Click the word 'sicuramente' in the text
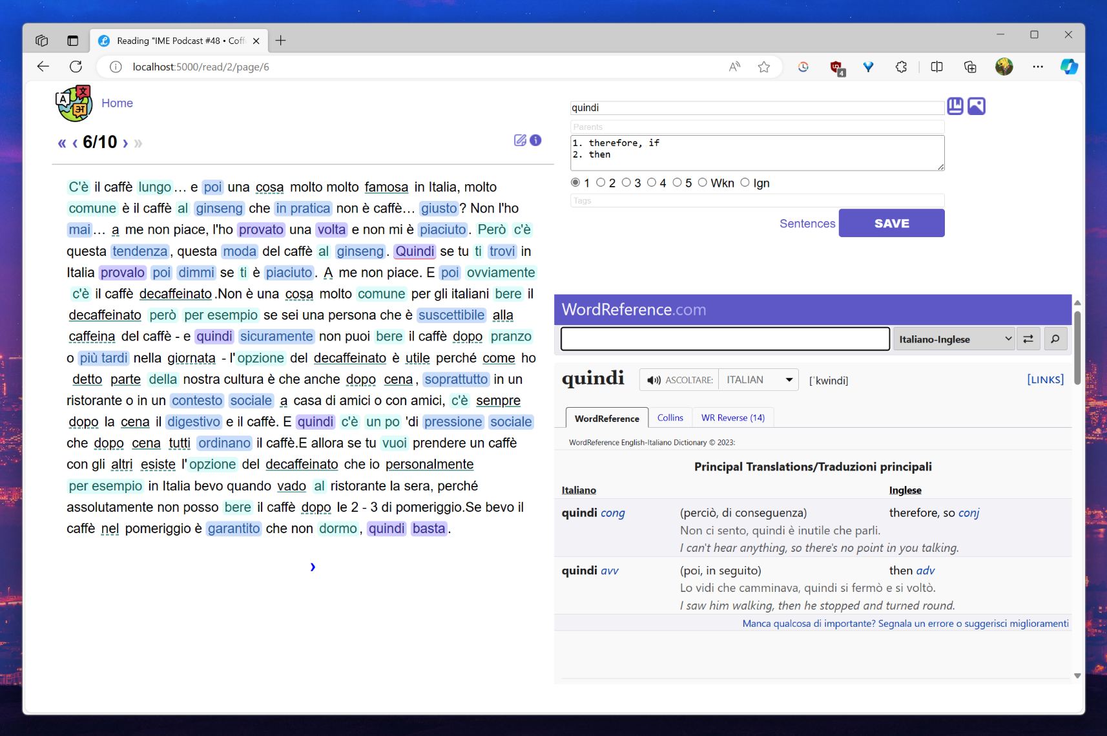Screen dimensions: 1107x736 (276, 336)
